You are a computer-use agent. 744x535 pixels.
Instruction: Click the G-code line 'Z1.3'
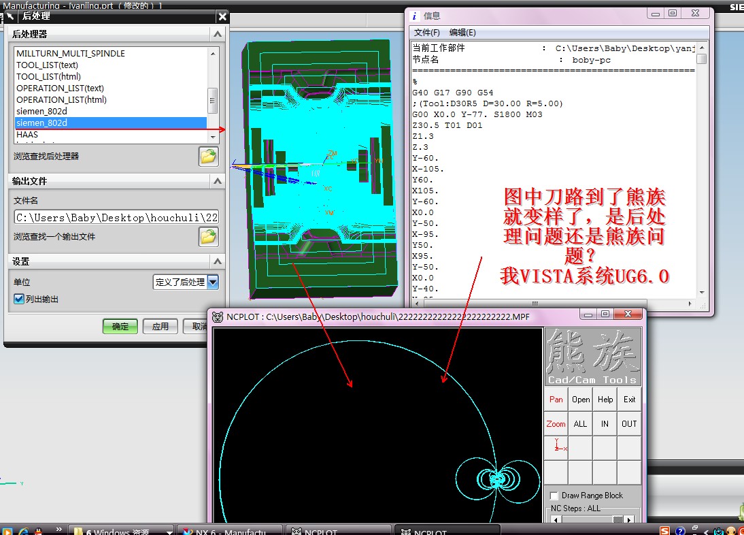423,136
